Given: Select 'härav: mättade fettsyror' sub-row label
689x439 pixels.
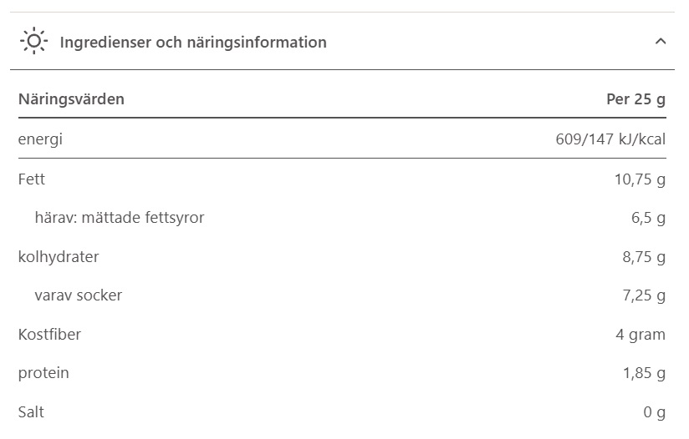Looking at the screenshot, I should click(x=120, y=218).
